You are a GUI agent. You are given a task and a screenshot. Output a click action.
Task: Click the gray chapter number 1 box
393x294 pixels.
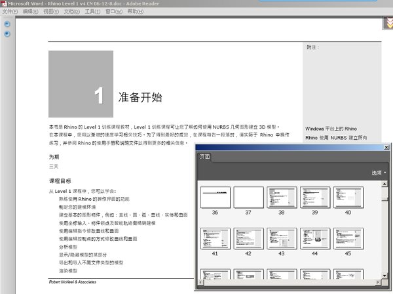(x=81, y=84)
